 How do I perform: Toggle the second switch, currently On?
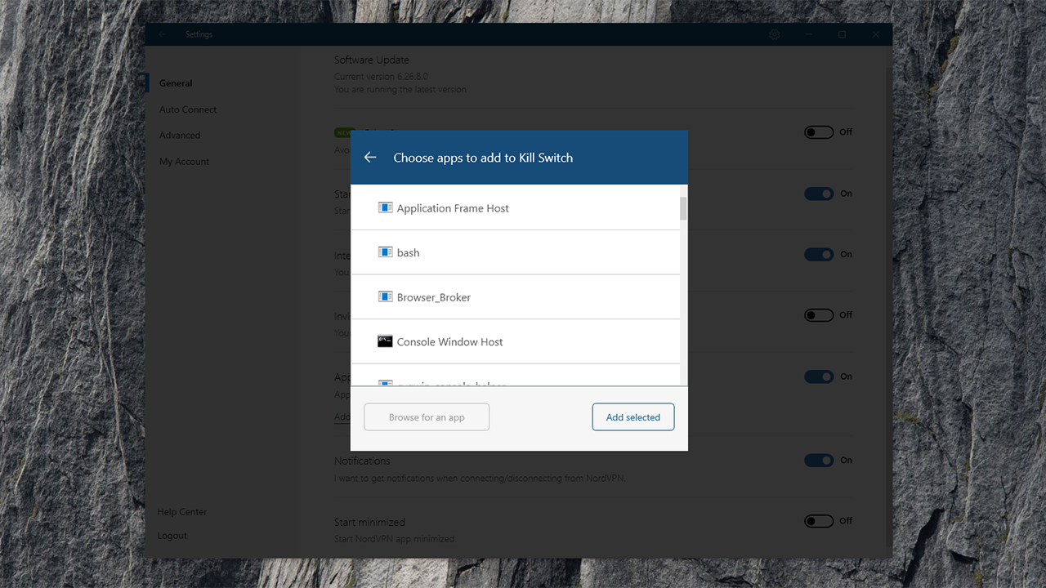tap(819, 194)
